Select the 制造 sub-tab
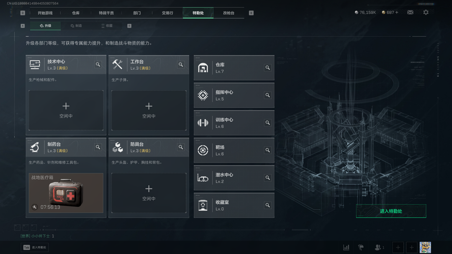Viewport: 452px width, 254px height. click(x=77, y=25)
